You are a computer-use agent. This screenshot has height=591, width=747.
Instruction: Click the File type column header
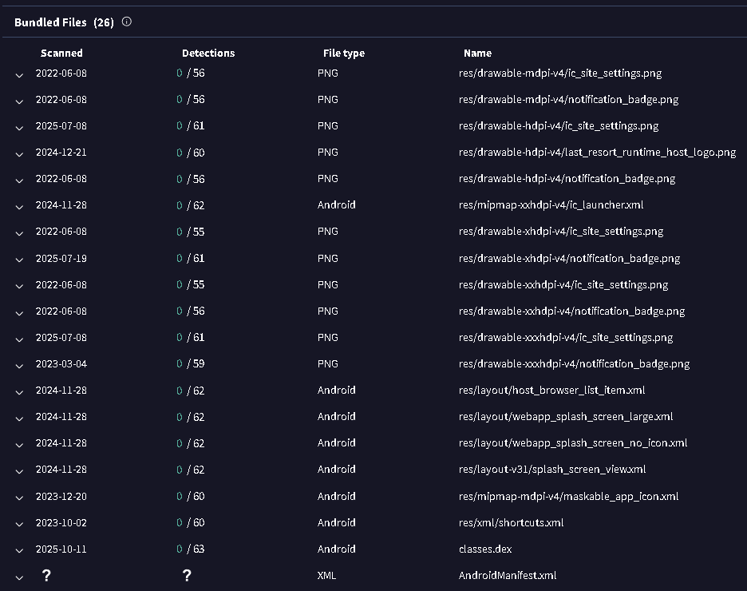[343, 54]
